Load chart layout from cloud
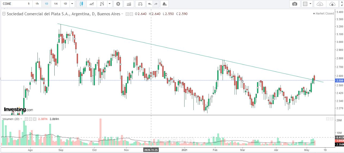The height and width of the screenshot is (153, 344). pos(320,4)
